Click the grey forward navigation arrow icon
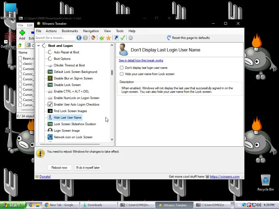 pyautogui.click(x=85, y=38)
